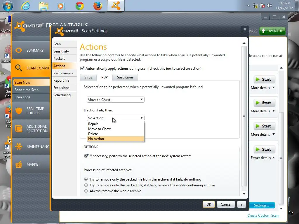Show hidden tray icons arrow
This screenshot has width=299, height=224.
pos(248,6)
